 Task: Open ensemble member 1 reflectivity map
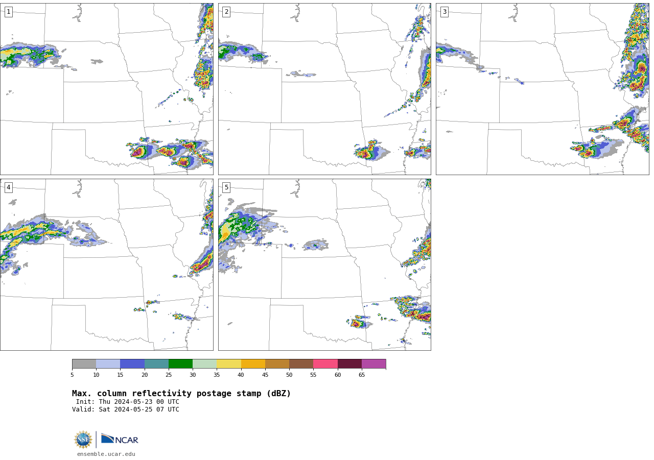pyautogui.click(x=106, y=89)
